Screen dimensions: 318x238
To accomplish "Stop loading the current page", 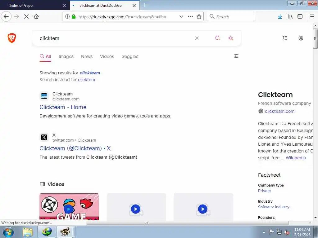I will [x=26, y=16].
